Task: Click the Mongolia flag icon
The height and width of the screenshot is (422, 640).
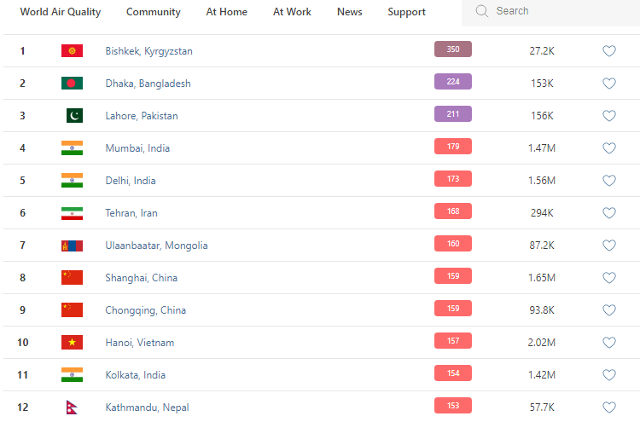Action: (x=72, y=246)
